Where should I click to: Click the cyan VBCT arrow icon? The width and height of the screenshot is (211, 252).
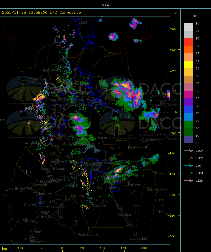(x=188, y=166)
